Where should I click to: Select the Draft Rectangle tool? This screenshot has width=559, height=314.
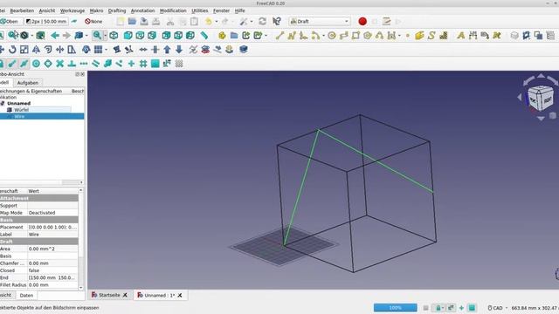click(x=355, y=35)
